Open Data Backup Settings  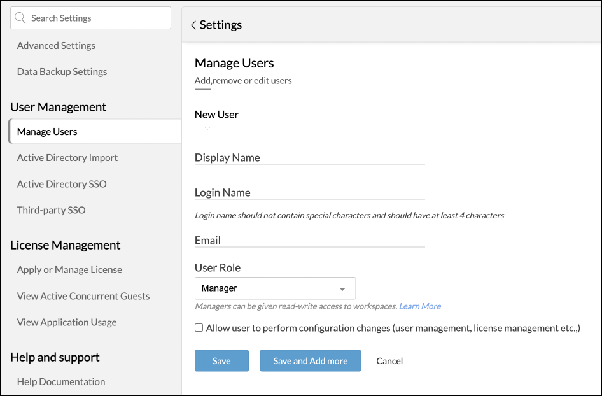[x=62, y=71]
